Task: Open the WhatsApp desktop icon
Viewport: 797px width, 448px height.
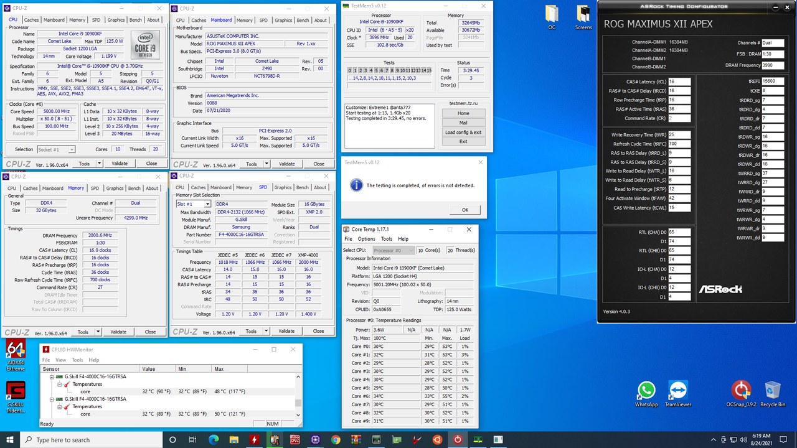Action: [x=646, y=391]
